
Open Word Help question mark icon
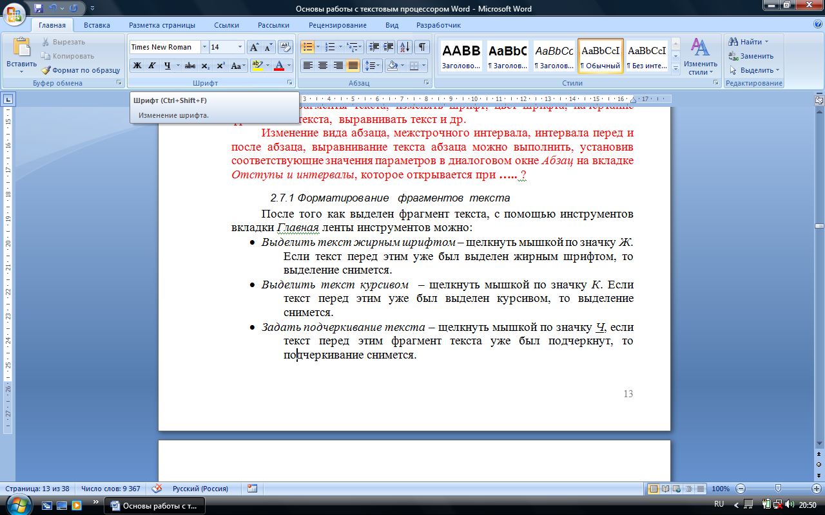click(817, 24)
